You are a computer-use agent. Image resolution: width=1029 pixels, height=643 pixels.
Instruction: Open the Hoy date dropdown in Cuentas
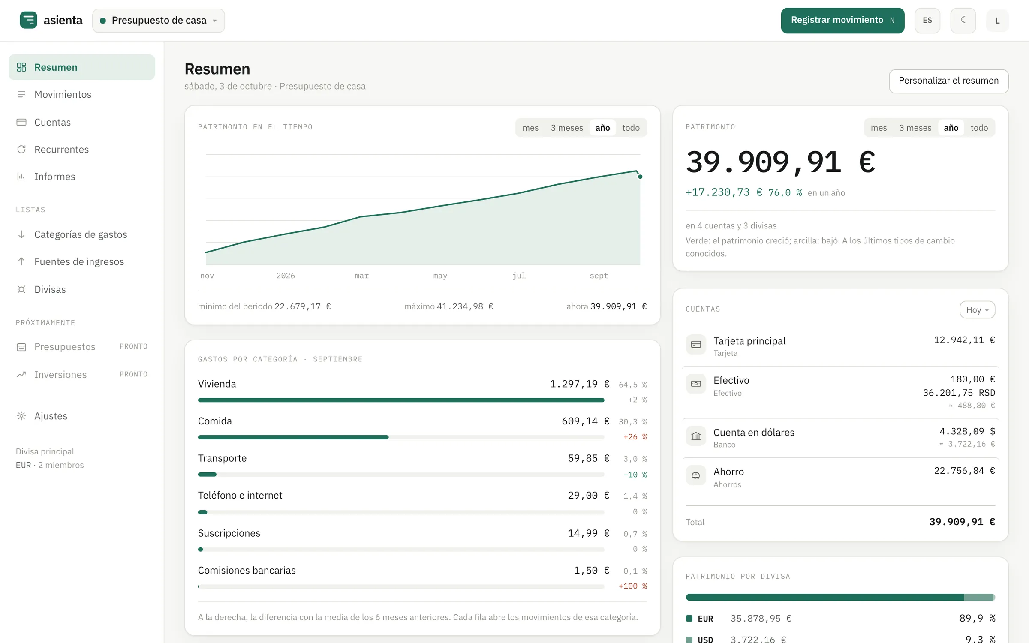[x=977, y=310]
